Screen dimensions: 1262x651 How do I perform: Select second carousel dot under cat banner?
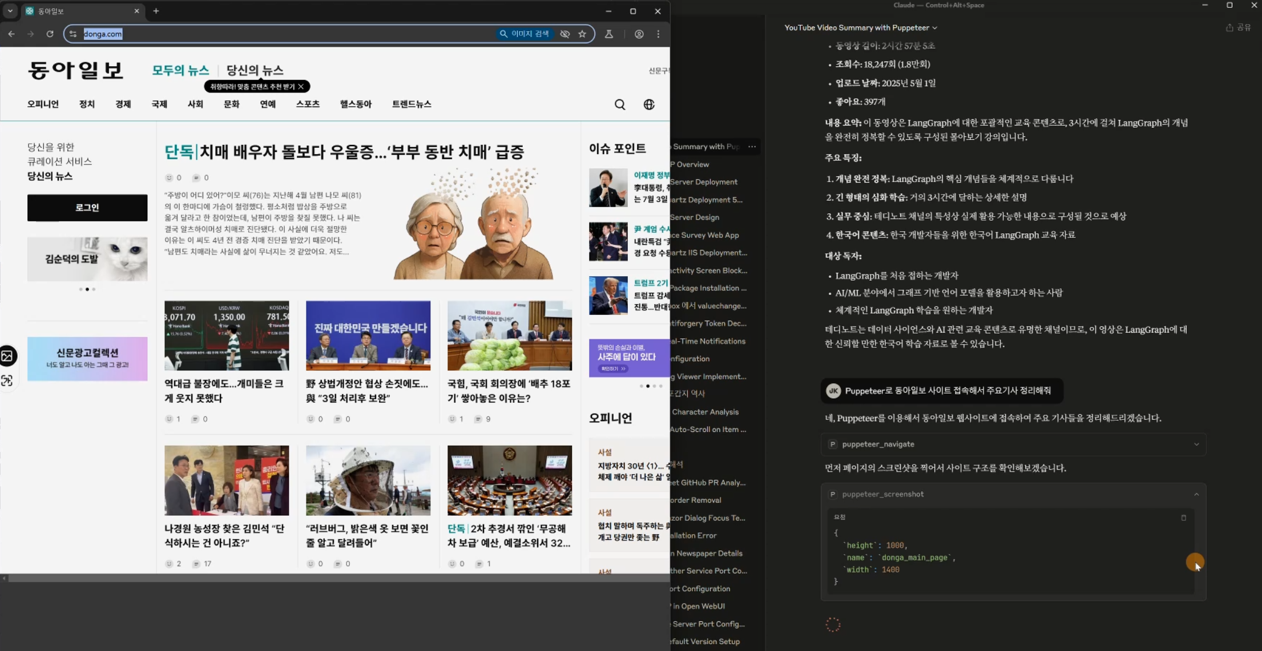pyautogui.click(x=87, y=289)
